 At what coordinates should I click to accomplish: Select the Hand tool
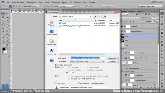3,45
